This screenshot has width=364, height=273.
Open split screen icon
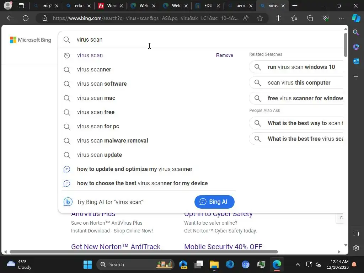click(x=278, y=18)
